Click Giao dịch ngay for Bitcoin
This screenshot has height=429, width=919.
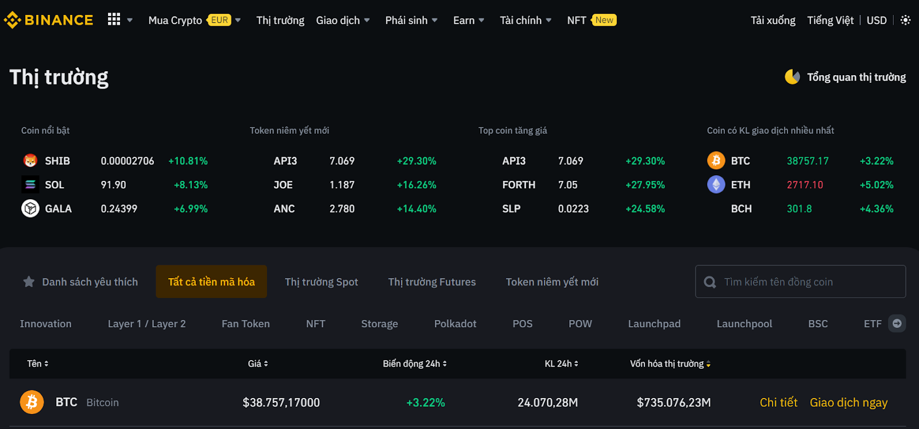pos(848,402)
